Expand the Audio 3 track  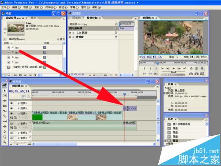coord(19,138)
